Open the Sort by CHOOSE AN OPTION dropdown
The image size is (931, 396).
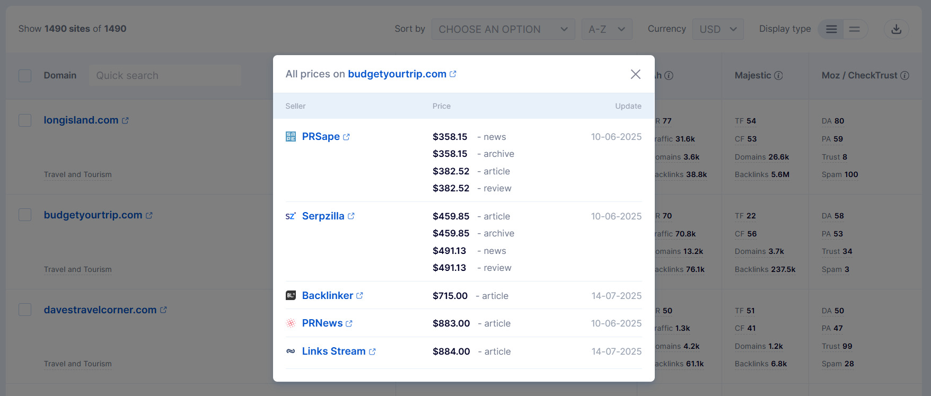[503, 29]
